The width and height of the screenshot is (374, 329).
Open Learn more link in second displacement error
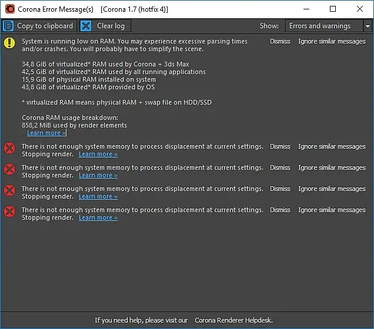point(98,175)
